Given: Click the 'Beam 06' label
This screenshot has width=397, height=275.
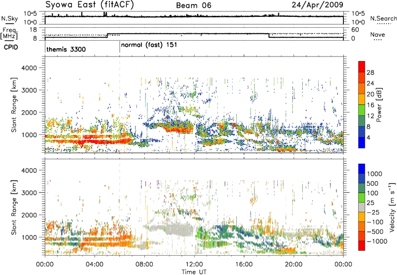Looking at the screenshot, I should coord(194,5).
